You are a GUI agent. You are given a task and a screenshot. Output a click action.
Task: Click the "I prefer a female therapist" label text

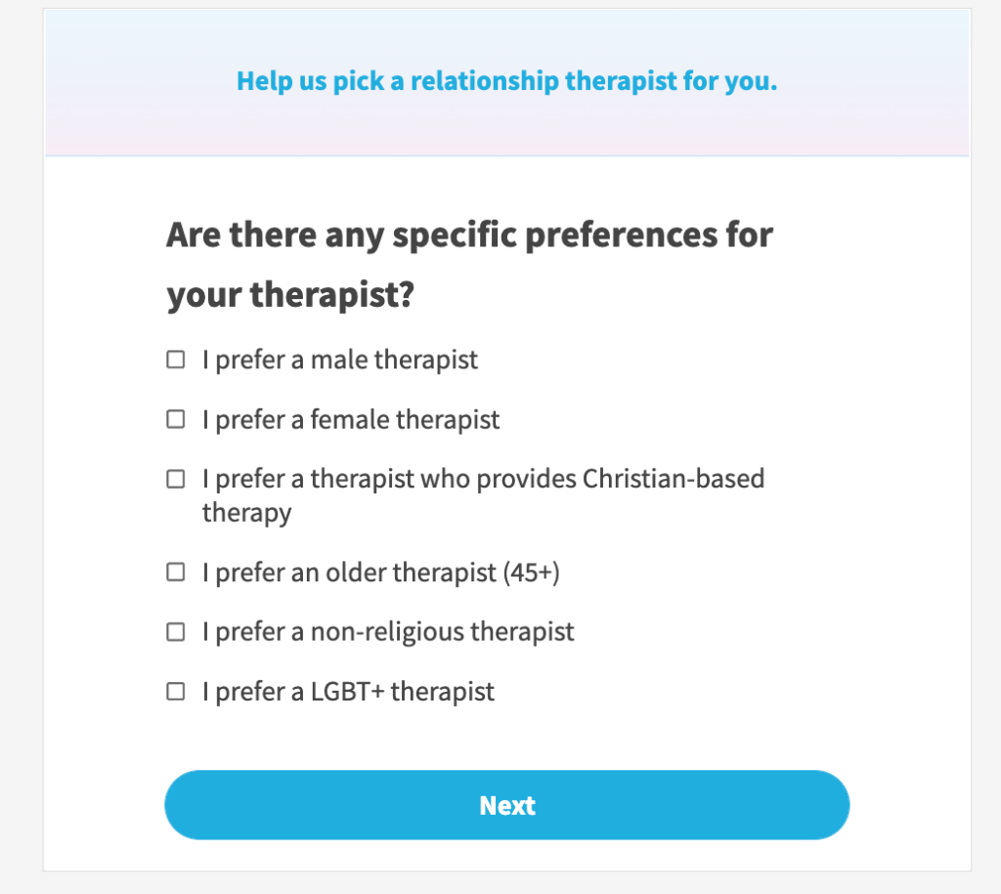tap(351, 419)
